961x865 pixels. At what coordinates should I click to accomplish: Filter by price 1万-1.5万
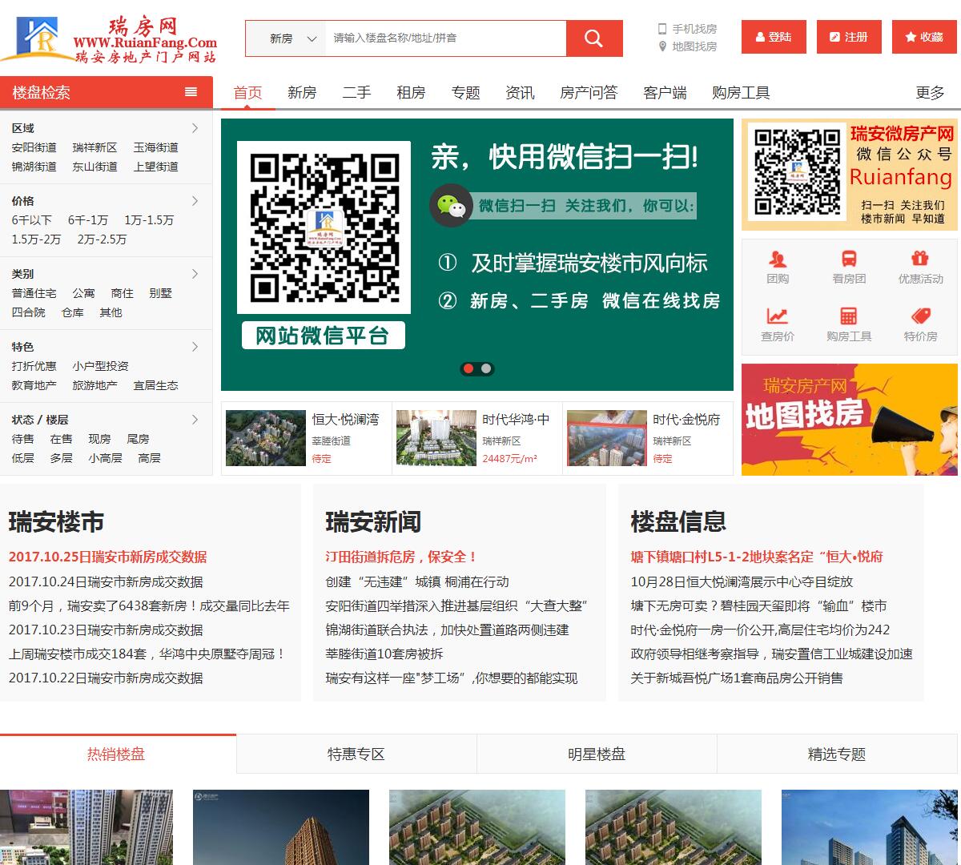149,220
